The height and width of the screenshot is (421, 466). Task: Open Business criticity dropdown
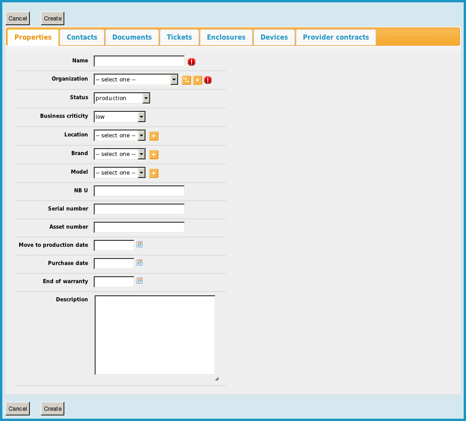[119, 117]
